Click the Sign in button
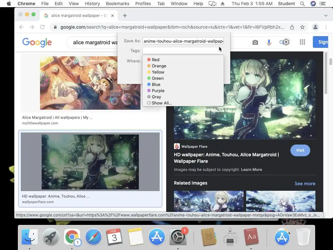This screenshot has width=333, height=250. 320,42
